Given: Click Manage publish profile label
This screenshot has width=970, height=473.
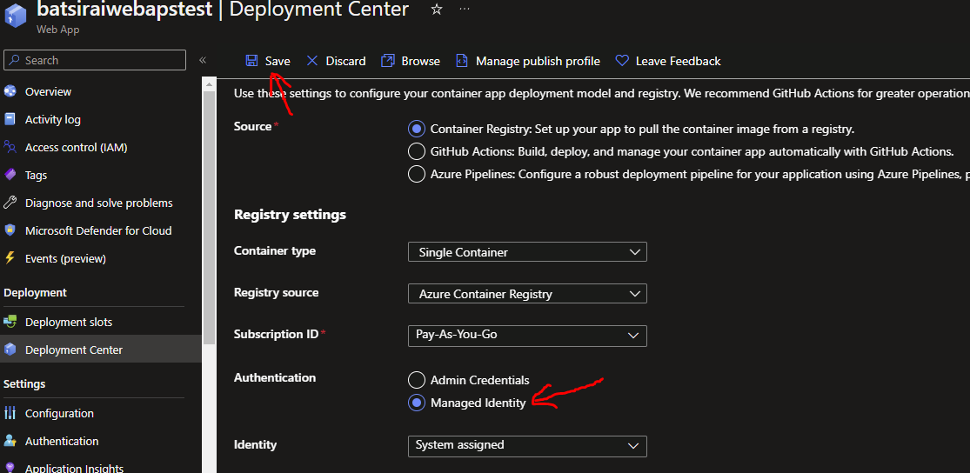Looking at the screenshot, I should click(x=538, y=61).
